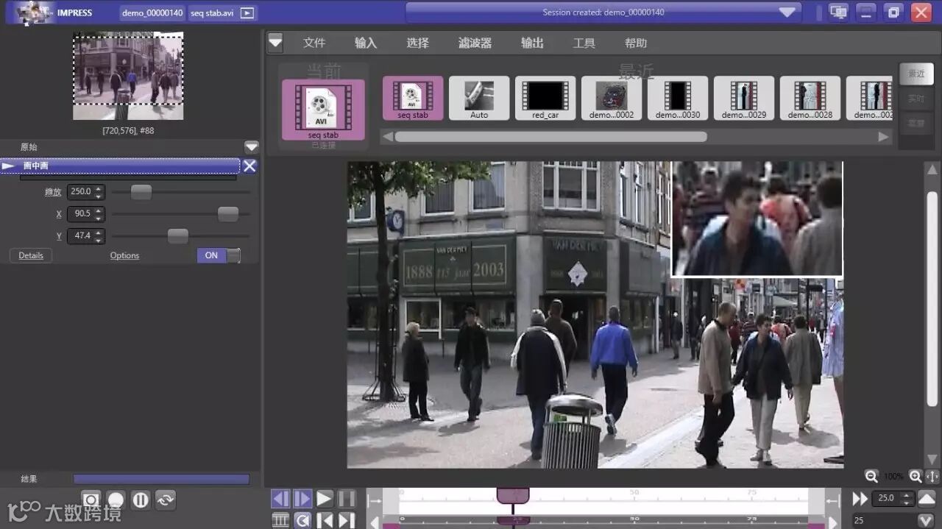Adjust the Y value stepper arrows

[x=99, y=236]
